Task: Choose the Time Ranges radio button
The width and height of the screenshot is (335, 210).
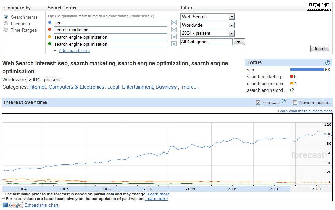Action: coord(6,30)
